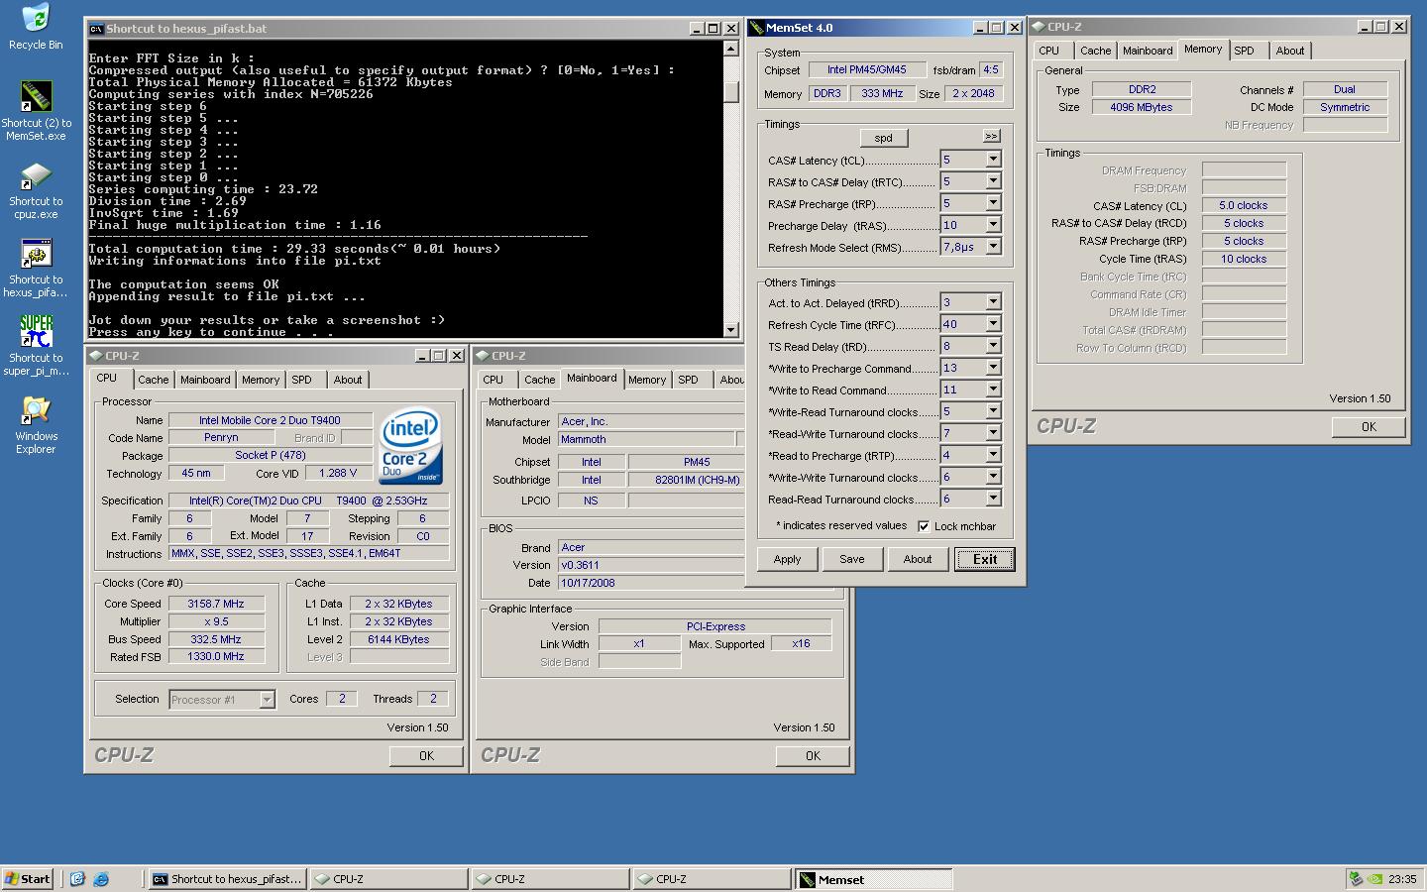Expand the RAS# Precharge (tRP) dropdown
The width and height of the screenshot is (1427, 892).
coord(992,203)
